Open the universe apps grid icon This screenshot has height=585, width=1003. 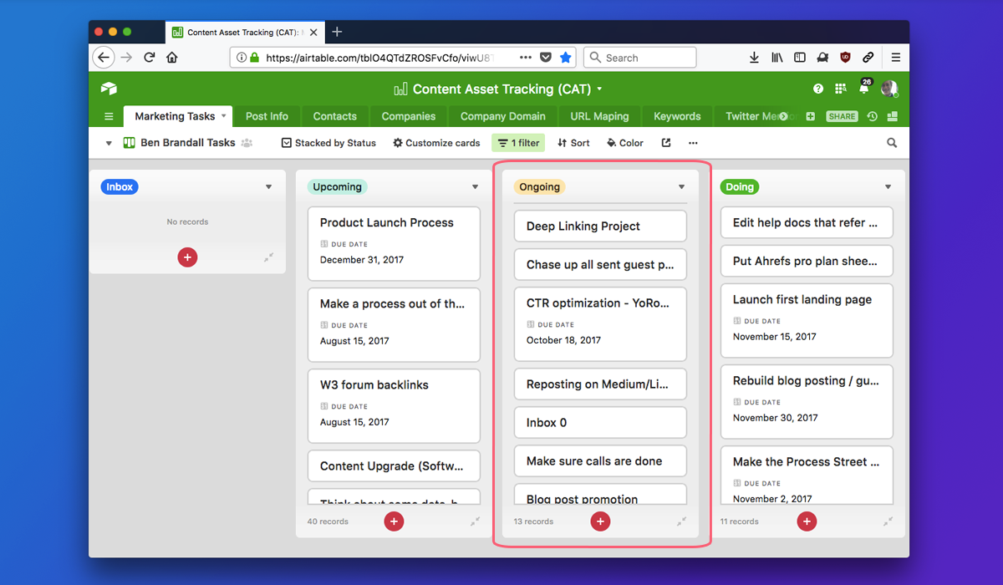click(x=841, y=89)
